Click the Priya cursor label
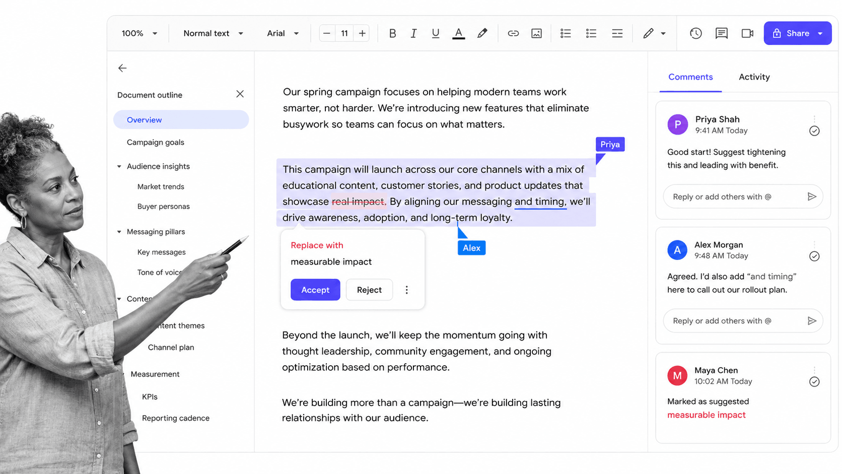Image resolution: width=842 pixels, height=474 pixels. 610,145
